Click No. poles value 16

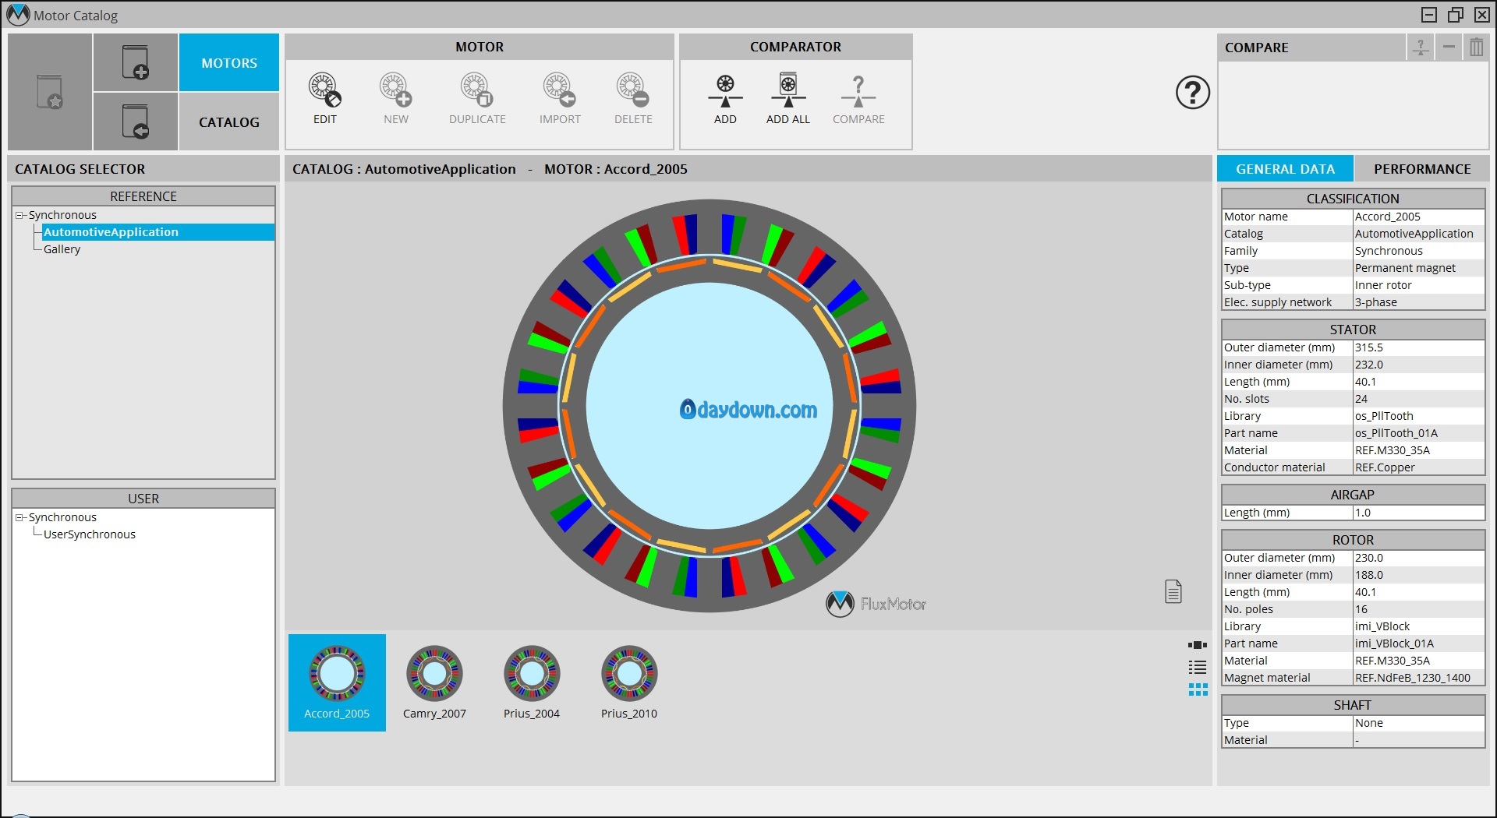pos(1418,609)
